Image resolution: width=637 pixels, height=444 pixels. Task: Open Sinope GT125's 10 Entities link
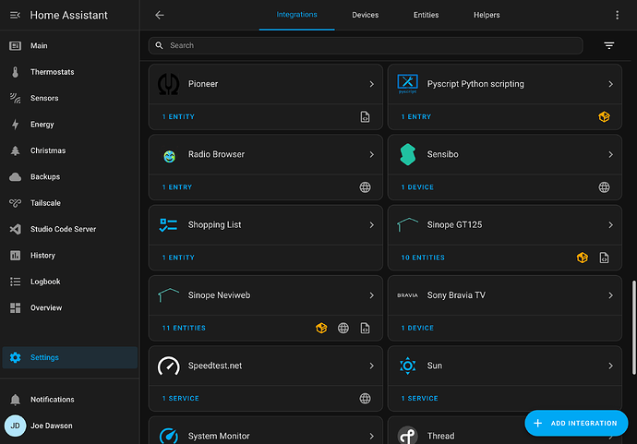coord(423,258)
